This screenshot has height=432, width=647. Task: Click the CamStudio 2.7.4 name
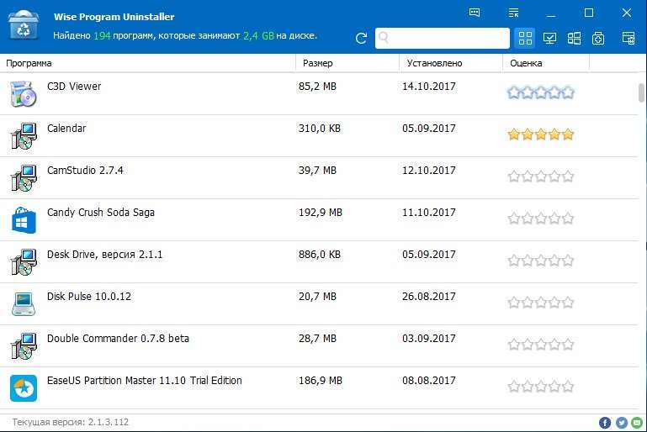(x=85, y=171)
